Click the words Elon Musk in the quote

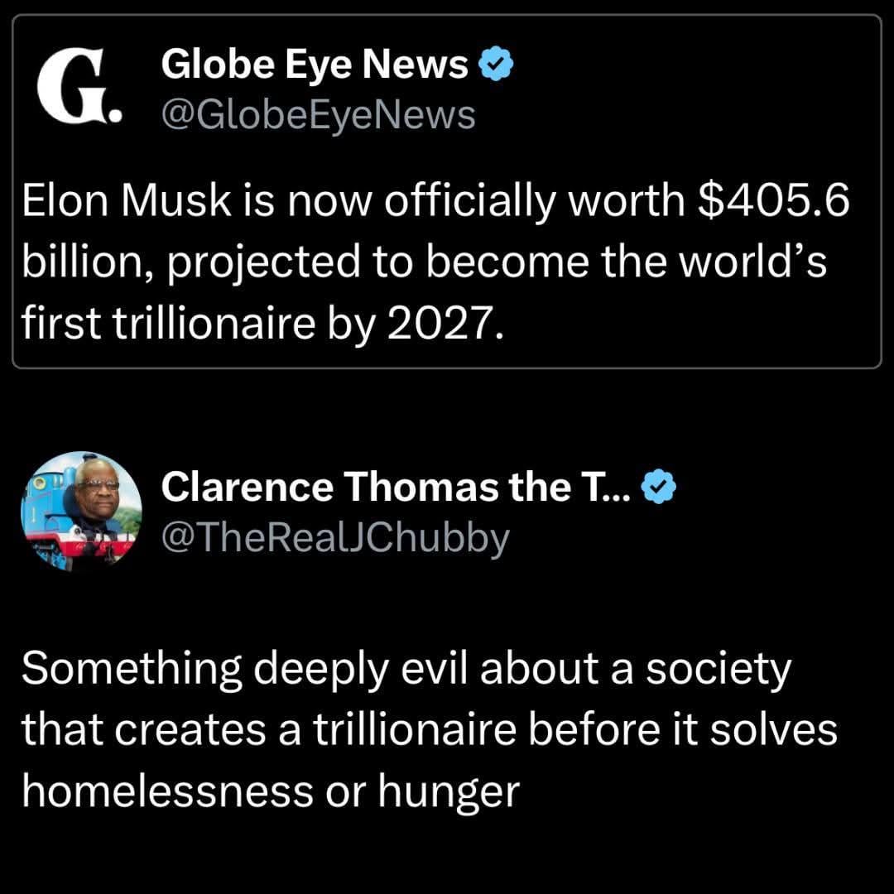pyautogui.click(x=127, y=200)
